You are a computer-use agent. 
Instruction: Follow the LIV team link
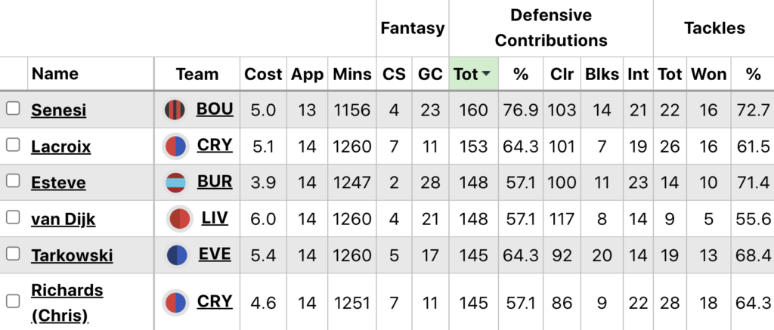tap(215, 218)
